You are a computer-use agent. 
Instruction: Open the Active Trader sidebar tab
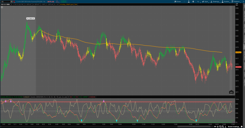244,28
